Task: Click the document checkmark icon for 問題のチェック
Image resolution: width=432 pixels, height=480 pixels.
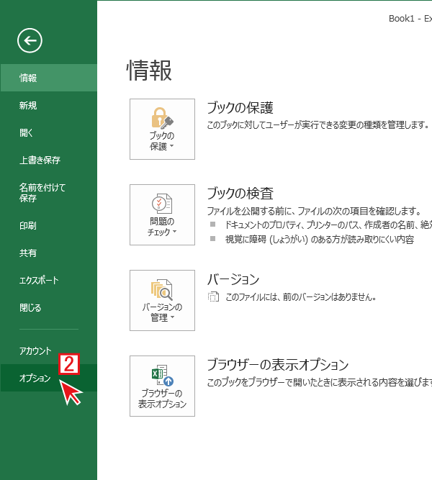Action: pyautogui.click(x=162, y=204)
